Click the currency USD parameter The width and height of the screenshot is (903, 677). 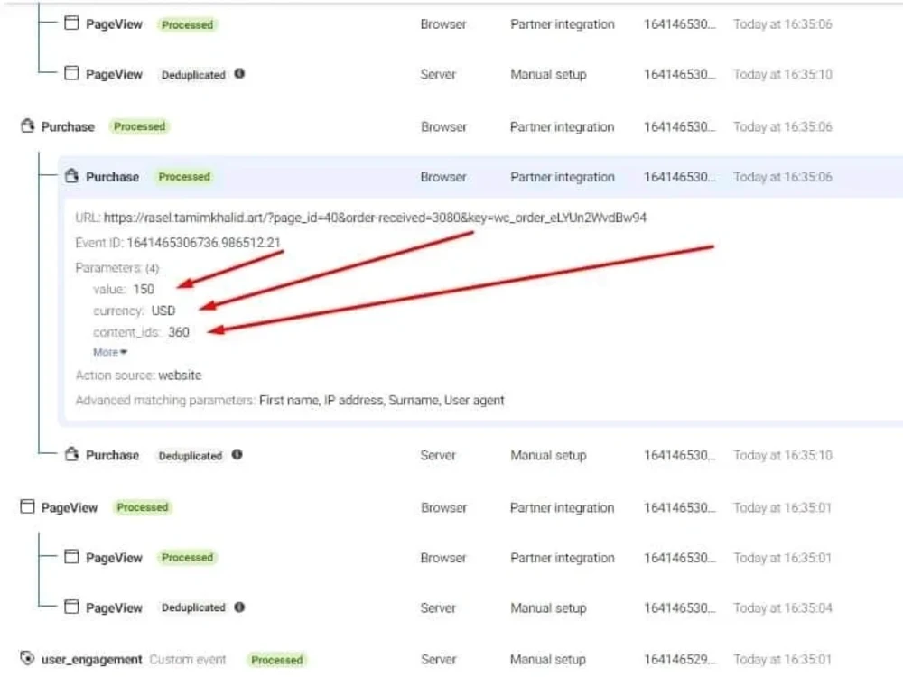click(x=134, y=311)
